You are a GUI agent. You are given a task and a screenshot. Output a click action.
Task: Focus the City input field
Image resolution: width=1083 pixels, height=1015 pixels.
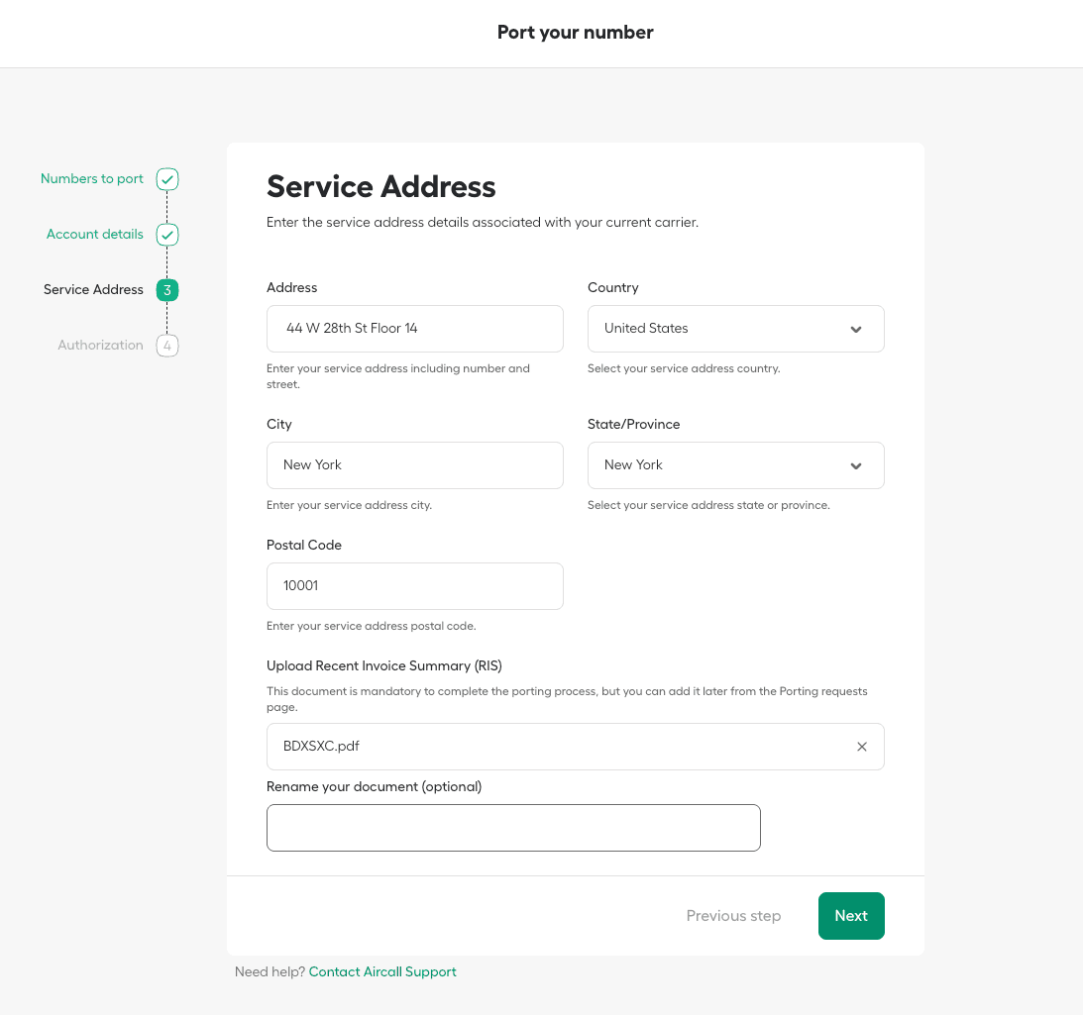[414, 465]
